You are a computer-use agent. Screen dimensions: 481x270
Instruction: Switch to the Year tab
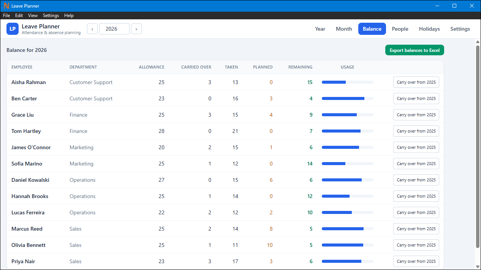(x=320, y=29)
